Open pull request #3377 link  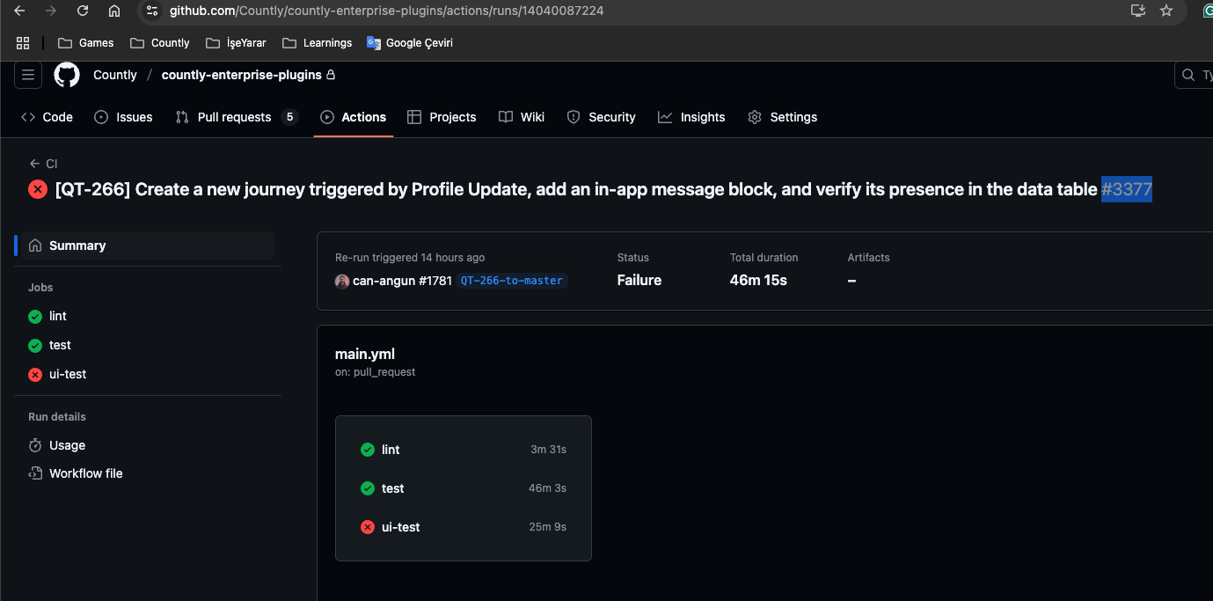[x=1127, y=189]
